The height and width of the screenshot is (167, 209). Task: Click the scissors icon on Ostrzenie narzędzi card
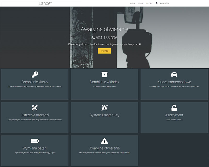point(34,107)
